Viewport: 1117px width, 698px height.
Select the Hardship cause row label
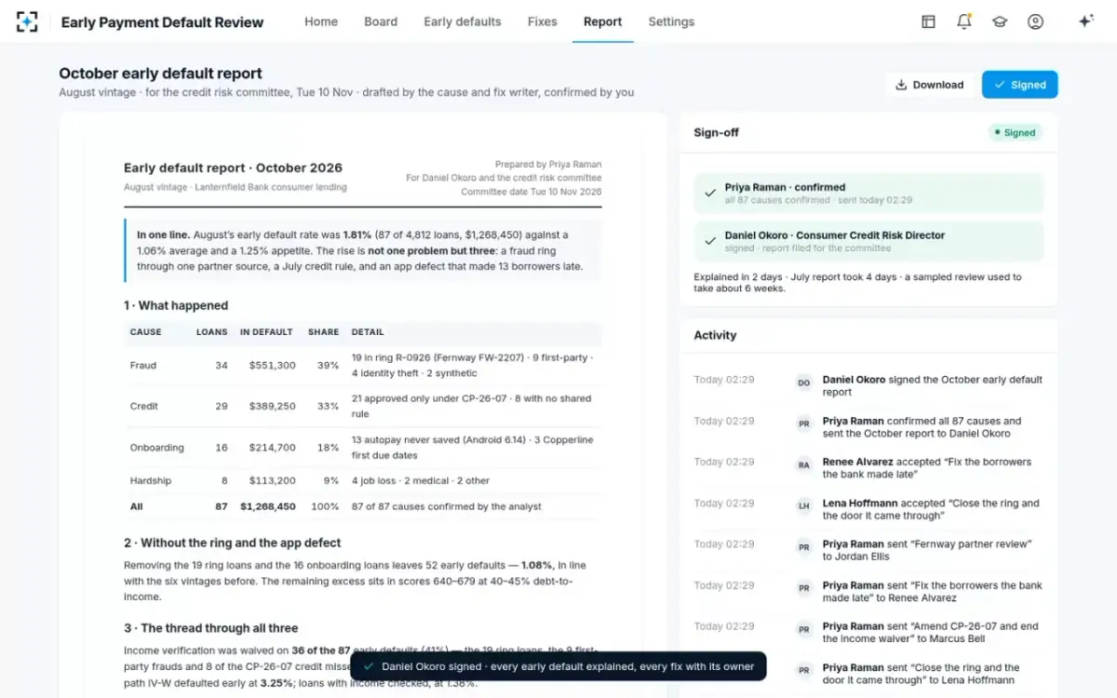point(151,481)
